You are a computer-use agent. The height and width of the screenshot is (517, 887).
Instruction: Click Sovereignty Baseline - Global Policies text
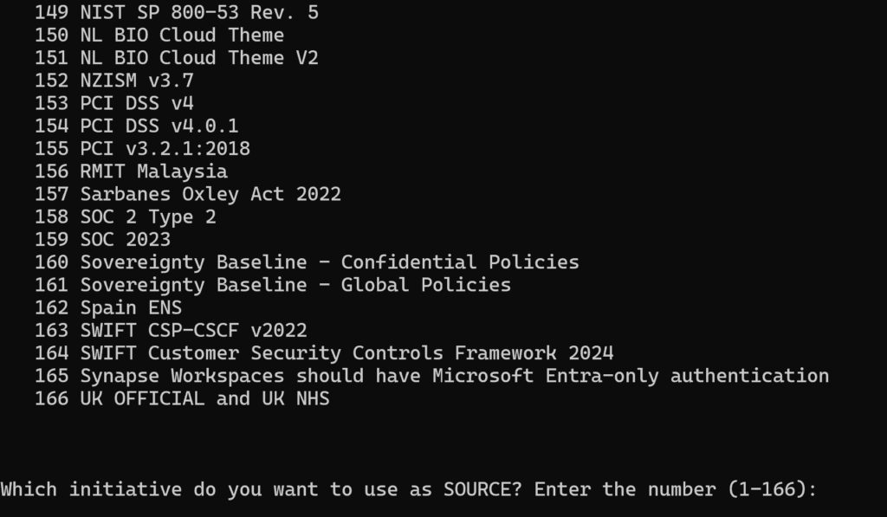click(x=296, y=285)
